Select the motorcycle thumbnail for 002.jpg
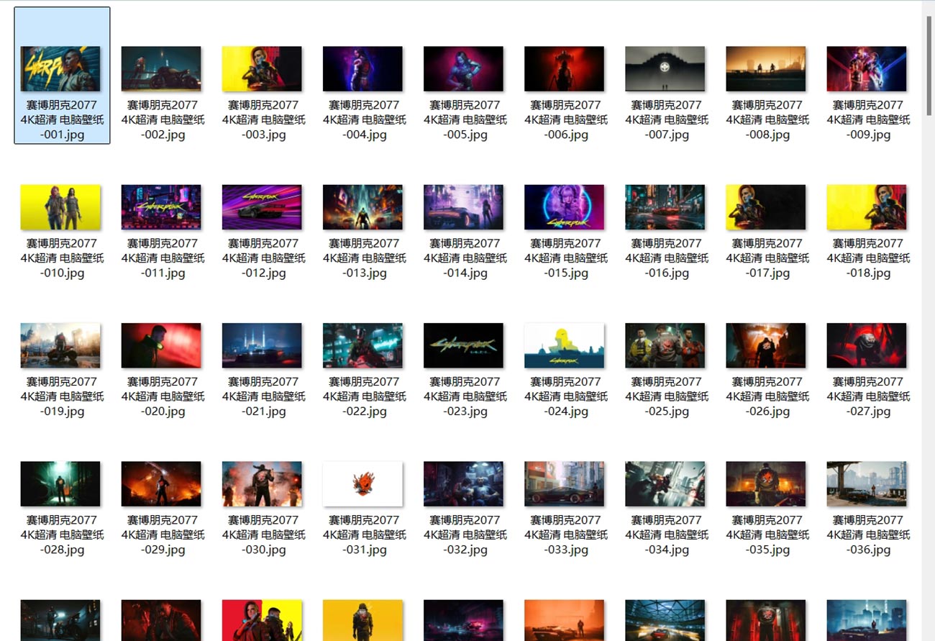Screen dimensions: 935x641 161,69
